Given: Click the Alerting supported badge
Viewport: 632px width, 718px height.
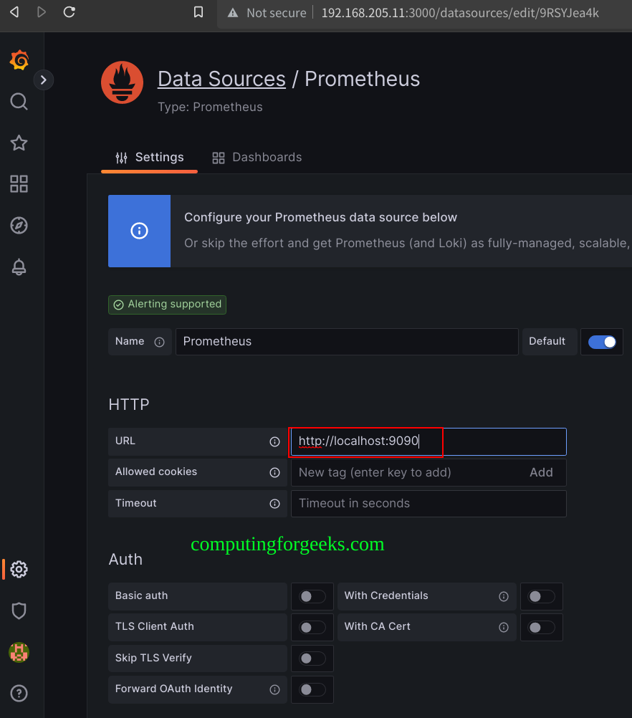Looking at the screenshot, I should click(167, 305).
